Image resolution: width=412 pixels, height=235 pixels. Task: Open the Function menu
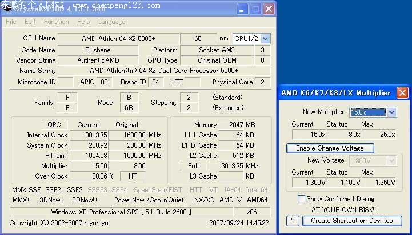click(x=56, y=22)
